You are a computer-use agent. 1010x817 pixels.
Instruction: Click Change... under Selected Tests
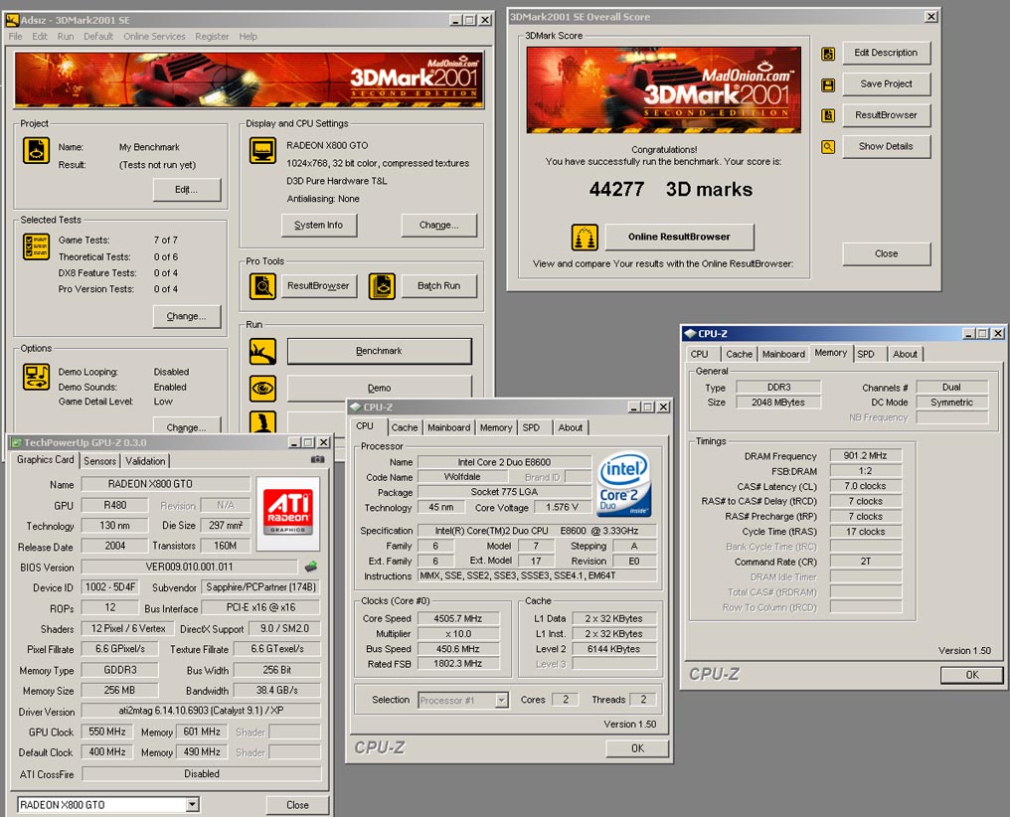click(187, 317)
